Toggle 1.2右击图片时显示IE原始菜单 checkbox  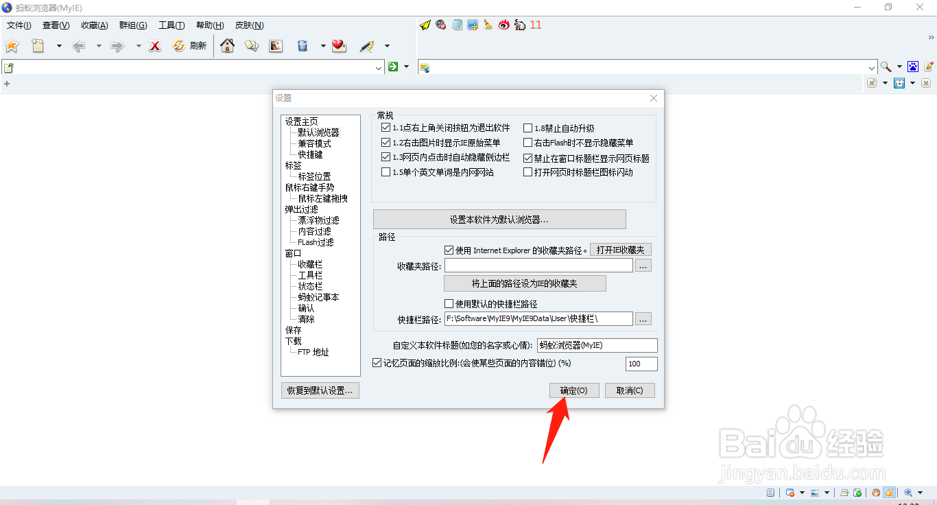pyautogui.click(x=386, y=143)
